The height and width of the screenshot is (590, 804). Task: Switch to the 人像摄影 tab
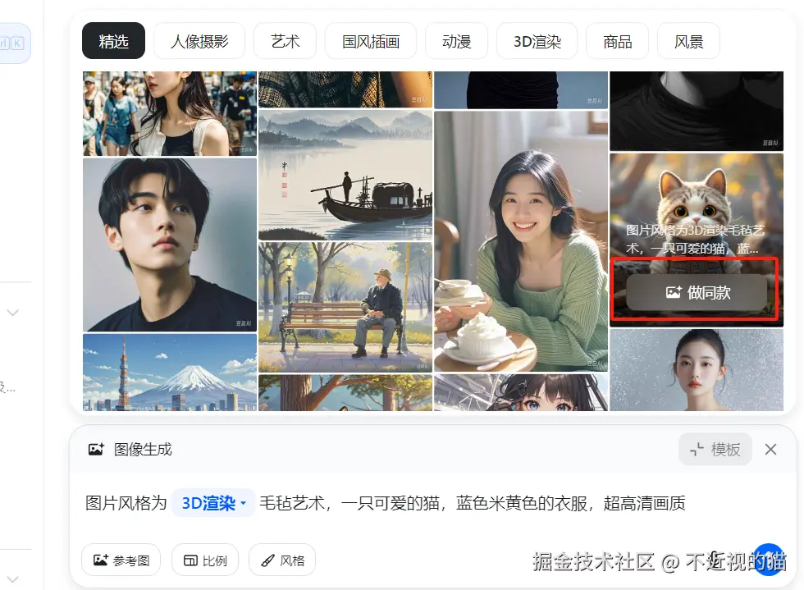tap(199, 41)
